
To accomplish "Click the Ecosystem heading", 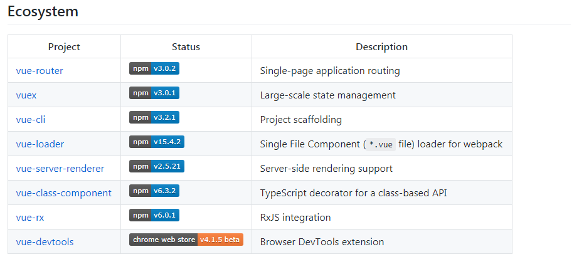I will pos(43,11).
